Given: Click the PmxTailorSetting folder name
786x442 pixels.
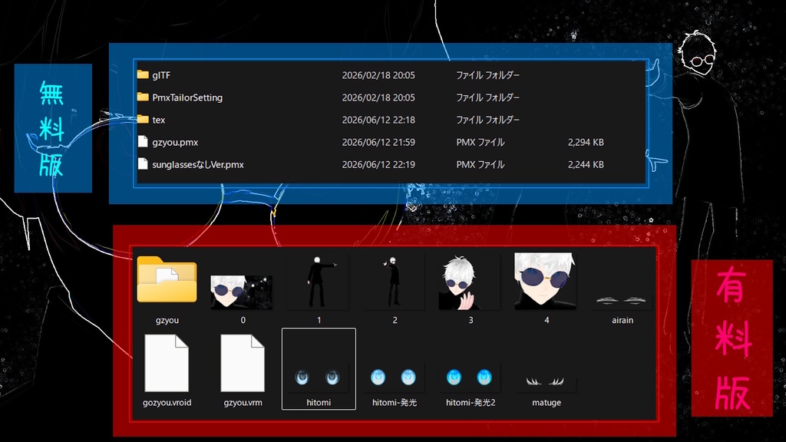Looking at the screenshot, I should (187, 97).
